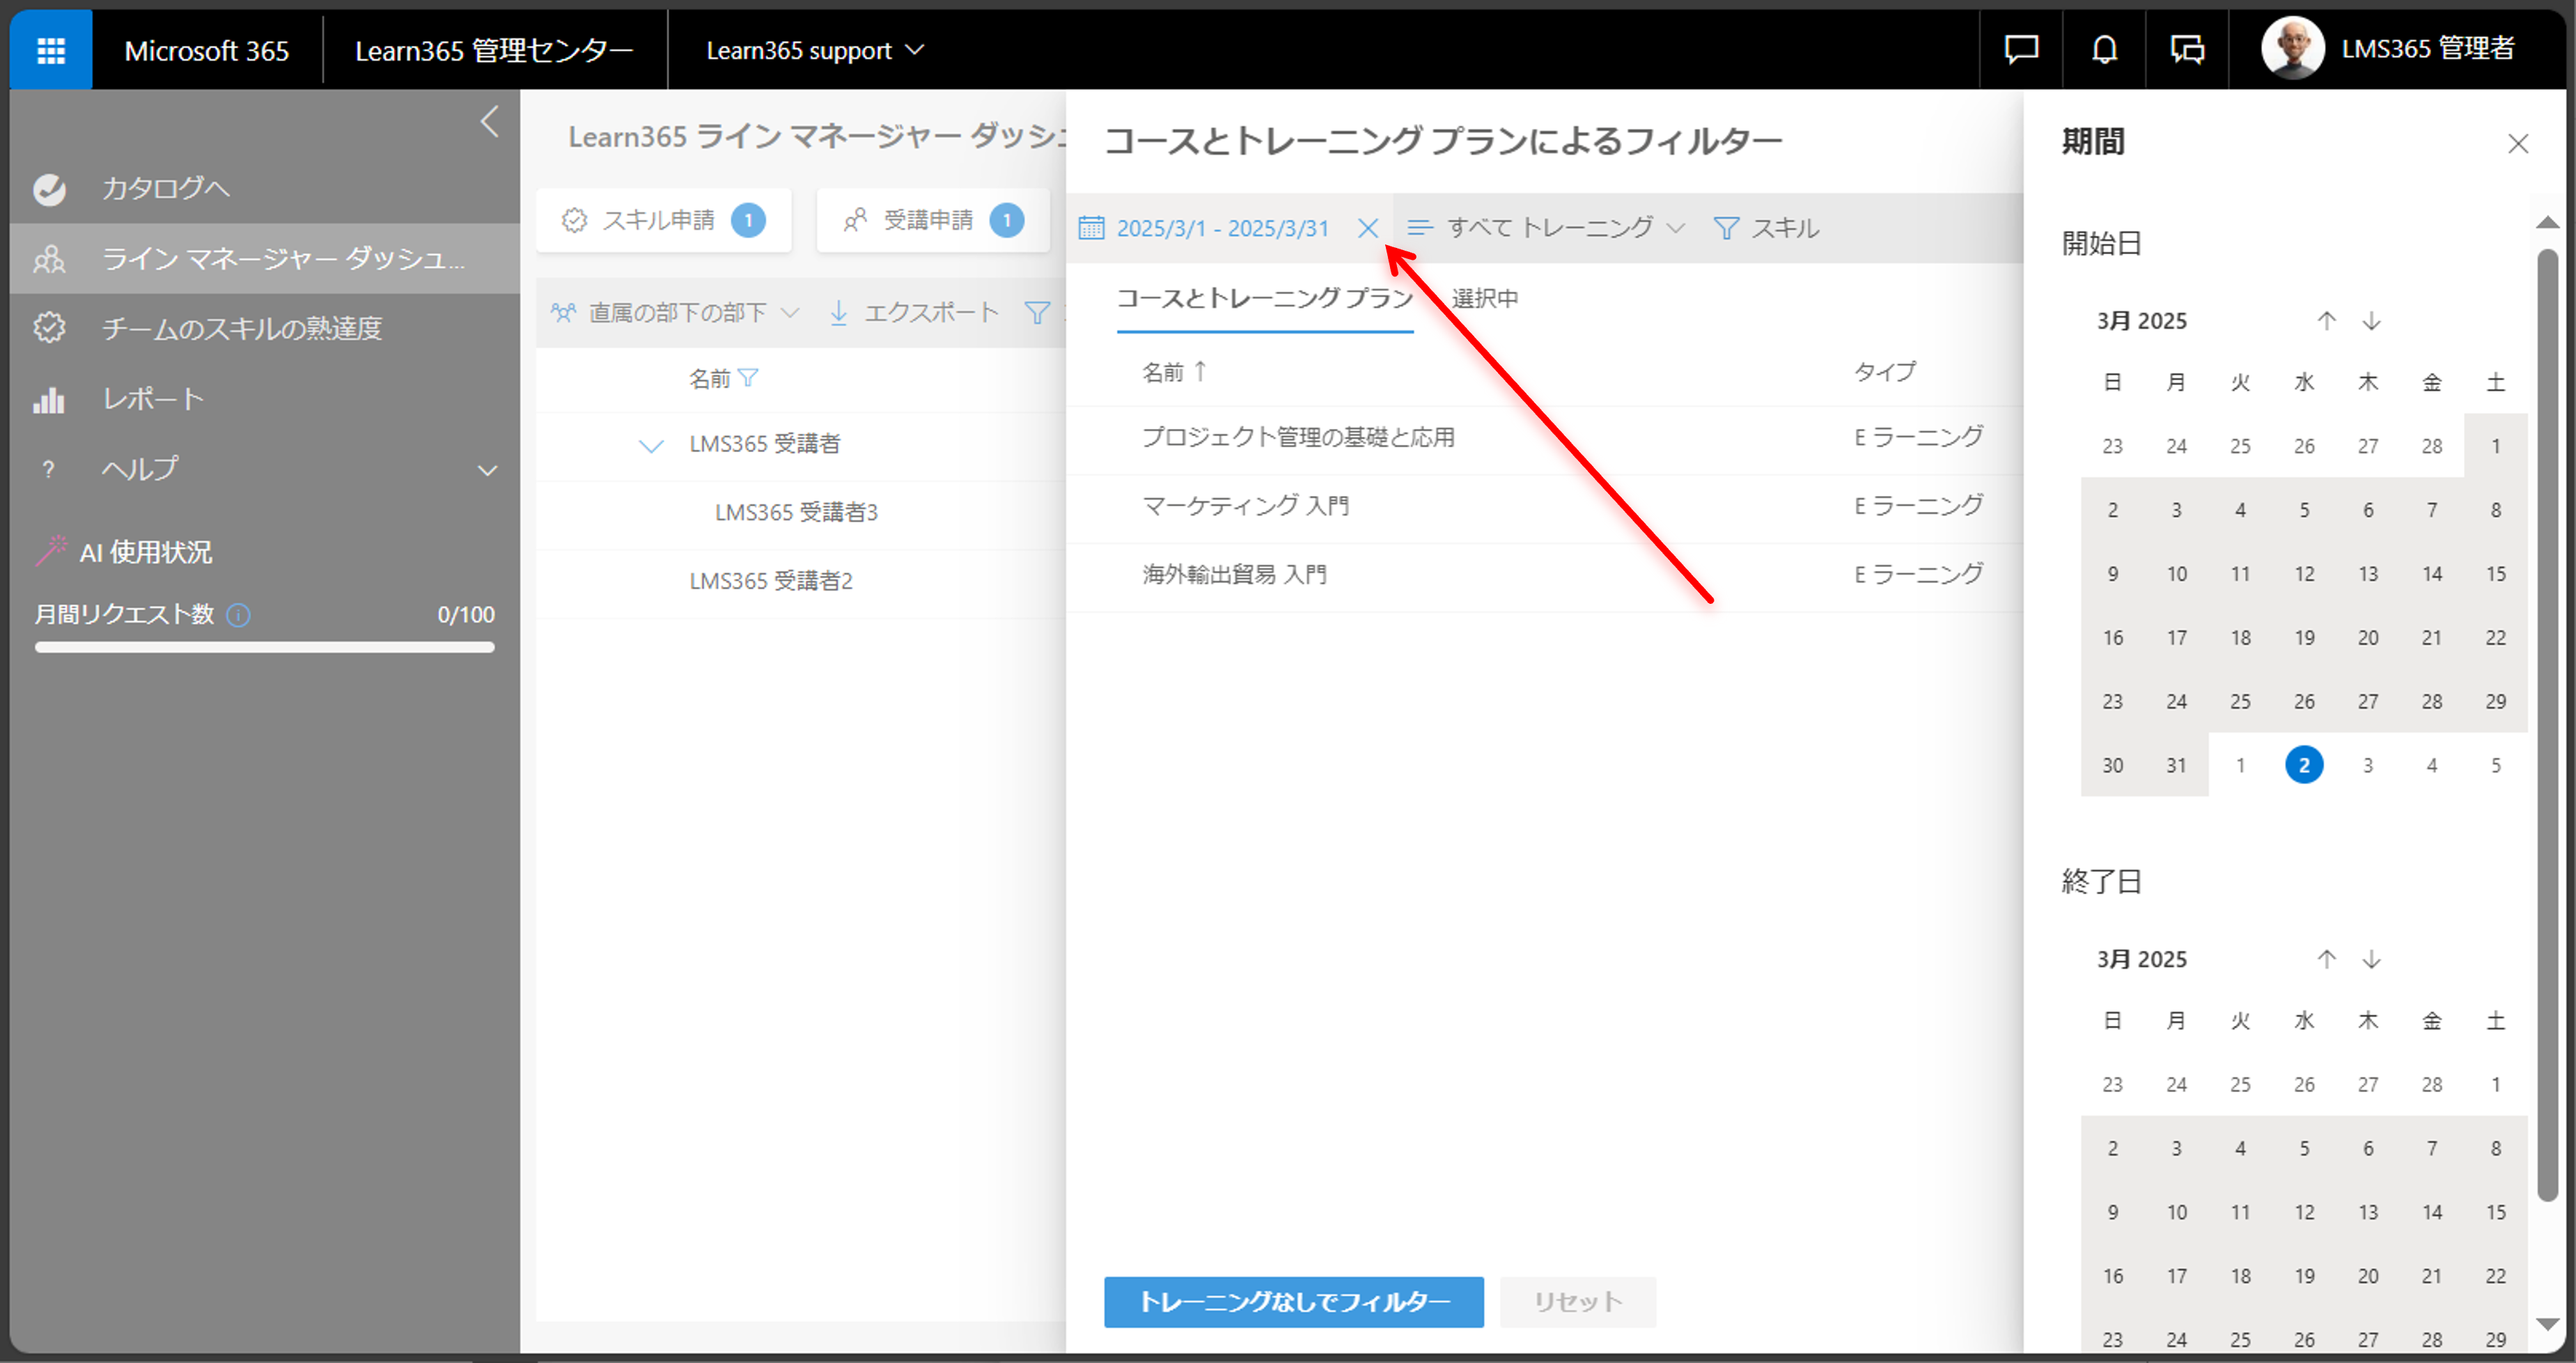Pick day 15 in 開始日 calendar
Viewport: 2576px width, 1363px height.
pos(2496,574)
